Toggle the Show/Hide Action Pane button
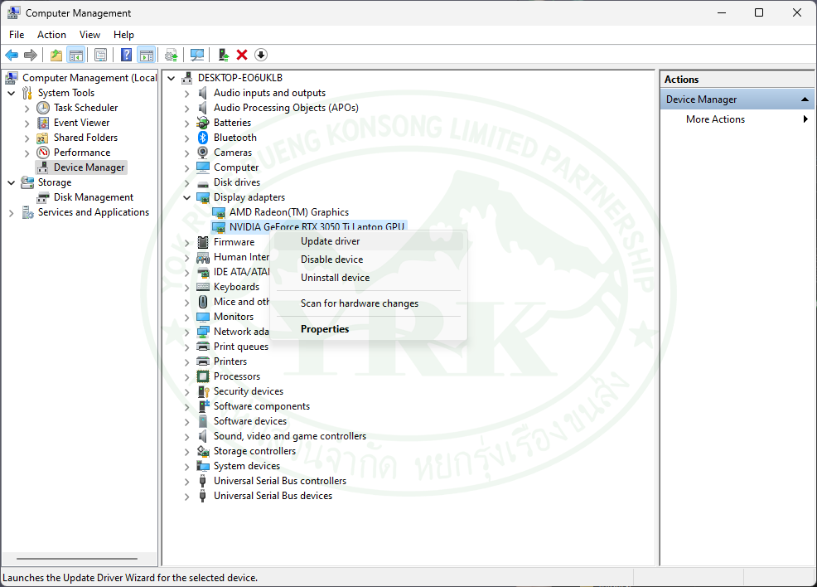The height and width of the screenshot is (587, 817). 147,55
